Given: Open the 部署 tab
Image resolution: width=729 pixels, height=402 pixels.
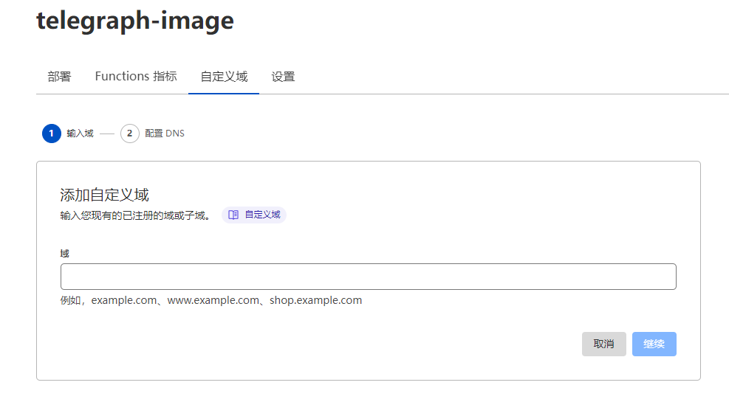Looking at the screenshot, I should (59, 76).
